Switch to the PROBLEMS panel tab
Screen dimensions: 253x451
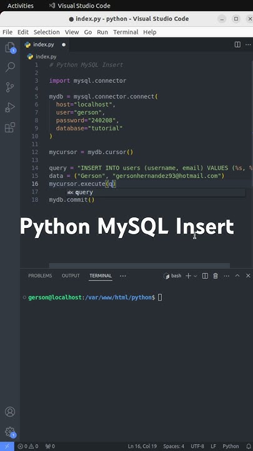click(x=40, y=276)
